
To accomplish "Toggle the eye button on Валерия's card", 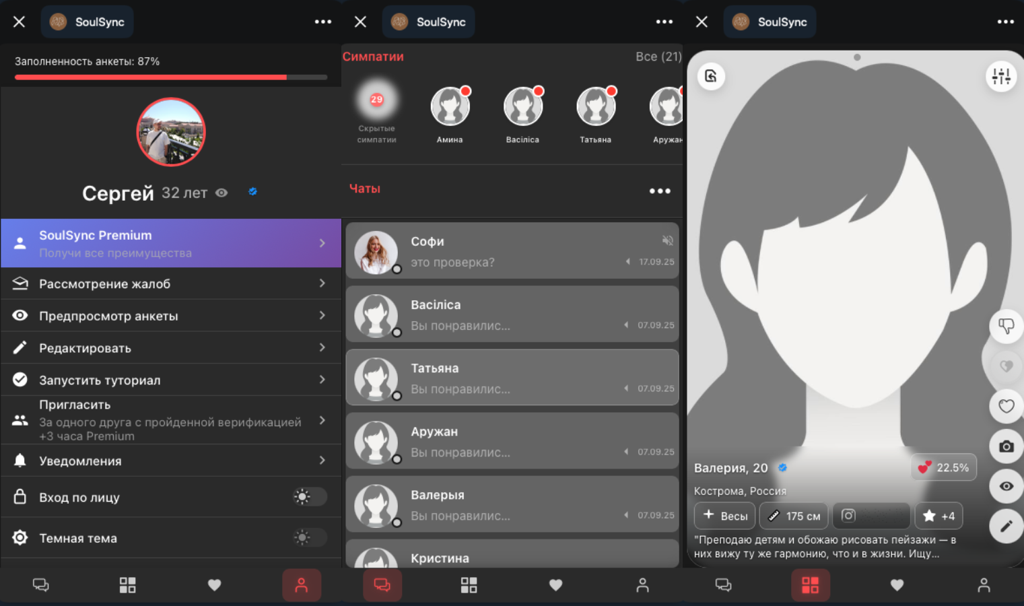I will pyautogui.click(x=1006, y=486).
